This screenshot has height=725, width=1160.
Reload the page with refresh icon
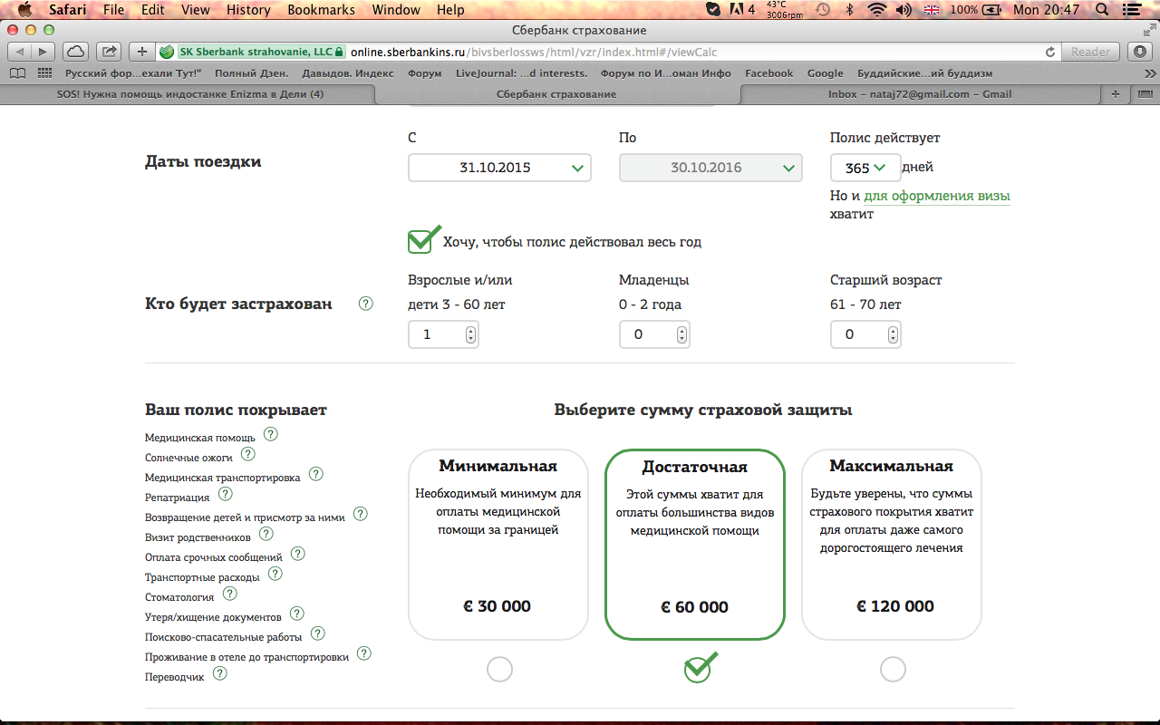pos(1050,52)
